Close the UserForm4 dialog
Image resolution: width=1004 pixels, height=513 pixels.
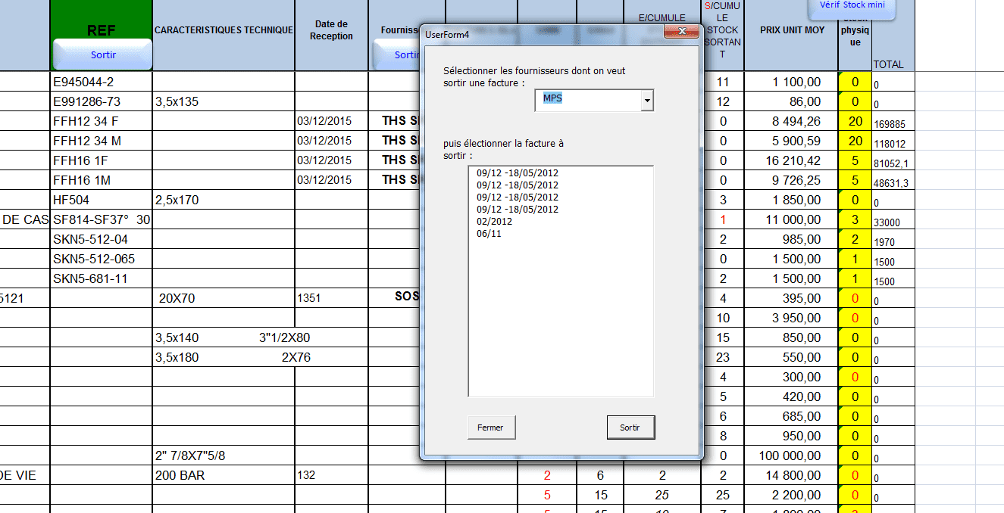pos(681,32)
